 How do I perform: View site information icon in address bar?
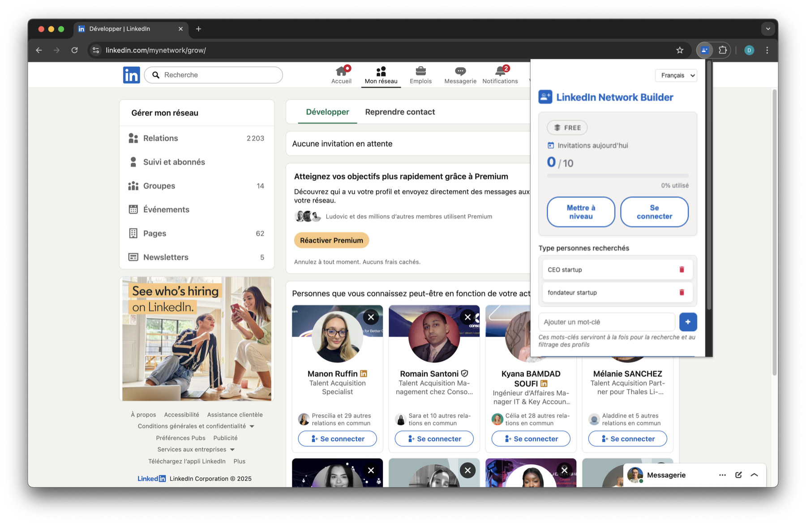tap(96, 50)
